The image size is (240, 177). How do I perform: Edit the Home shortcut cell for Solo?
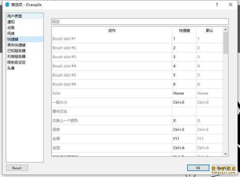(x=184, y=93)
